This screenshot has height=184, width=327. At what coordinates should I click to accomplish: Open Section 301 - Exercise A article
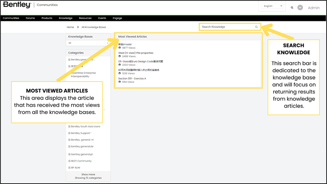click(x=132, y=79)
